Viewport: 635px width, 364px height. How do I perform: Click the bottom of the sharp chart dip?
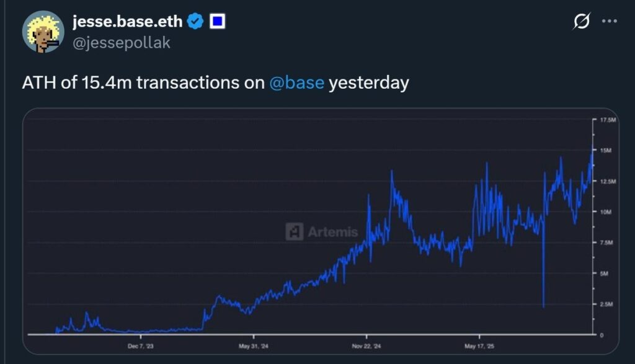tap(543, 306)
